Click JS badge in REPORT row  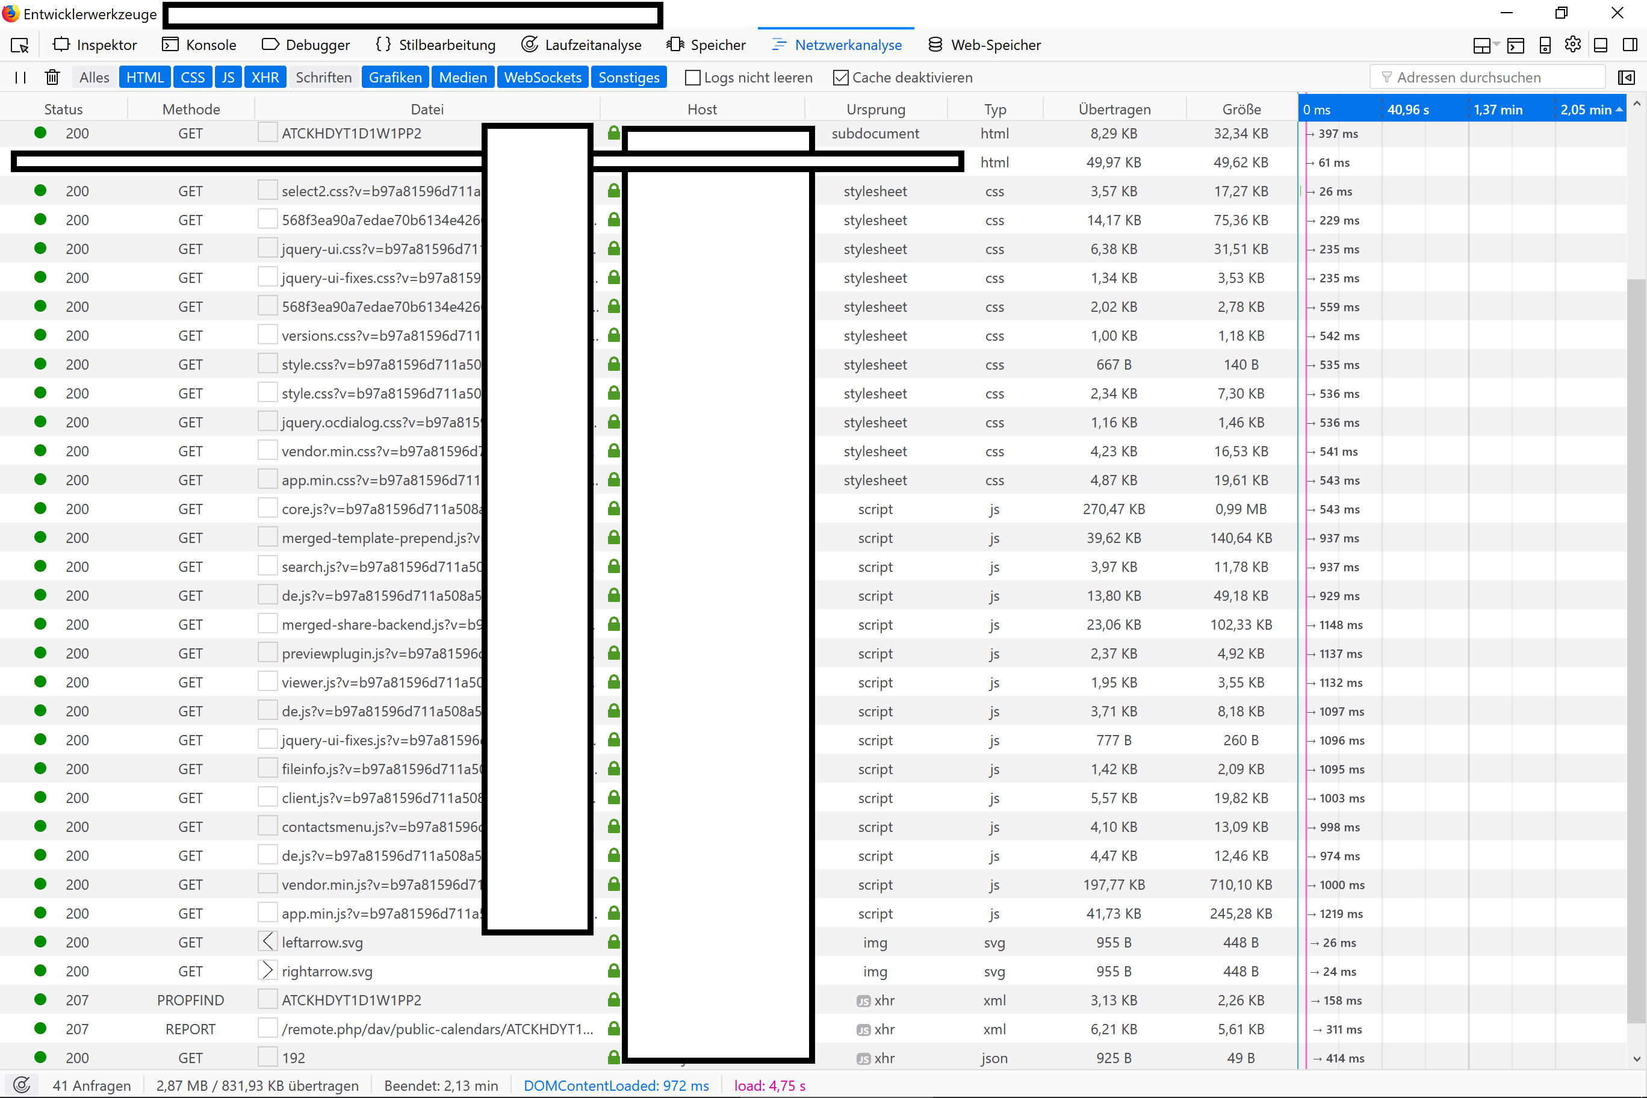point(863,1030)
